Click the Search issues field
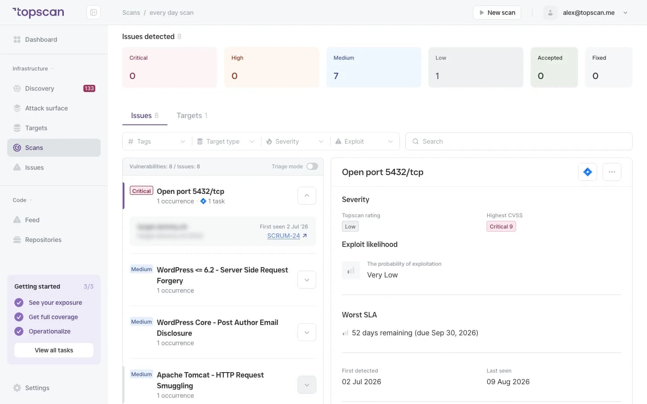This screenshot has height=404, width=647. (519, 141)
